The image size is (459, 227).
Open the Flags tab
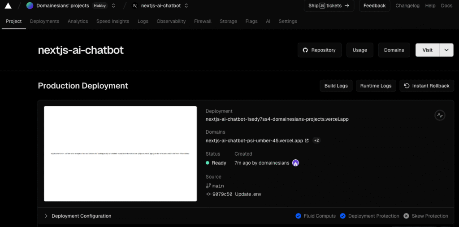[x=251, y=22]
